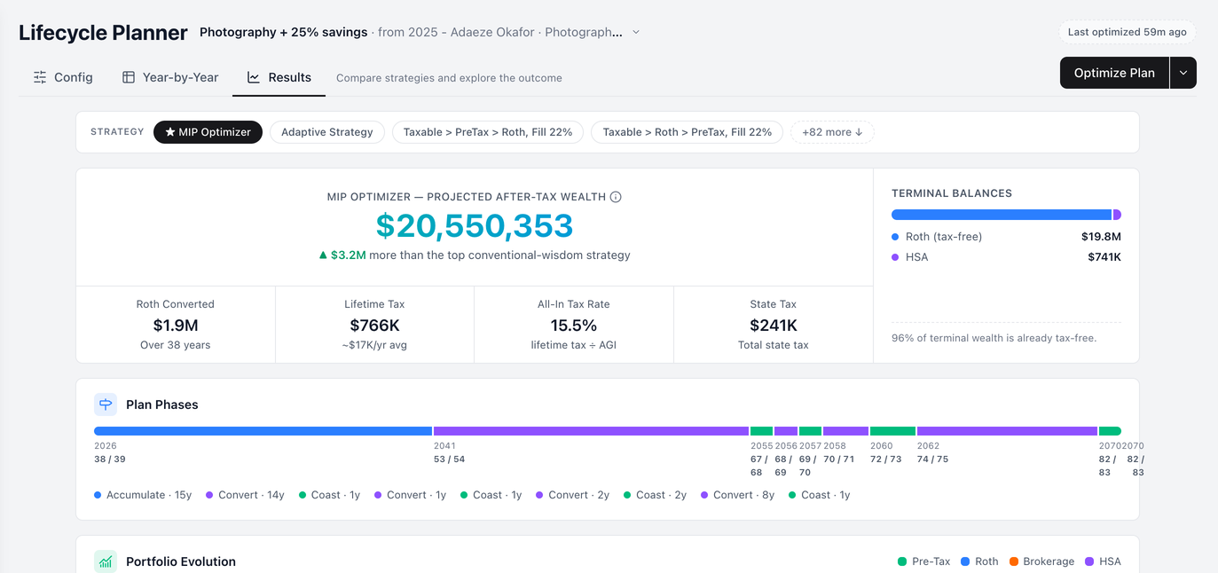Toggle the HSA series in Portfolio Evolution legend
This screenshot has width=1218, height=573.
coord(1103,561)
